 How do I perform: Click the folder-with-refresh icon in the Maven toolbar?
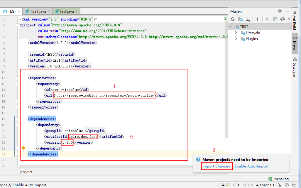pos(240,19)
